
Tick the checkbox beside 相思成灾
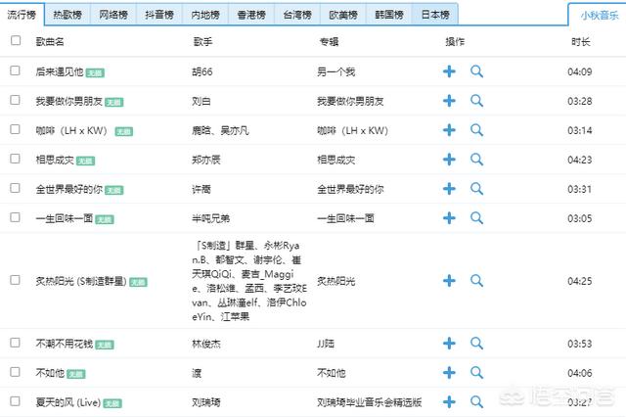click(15, 160)
